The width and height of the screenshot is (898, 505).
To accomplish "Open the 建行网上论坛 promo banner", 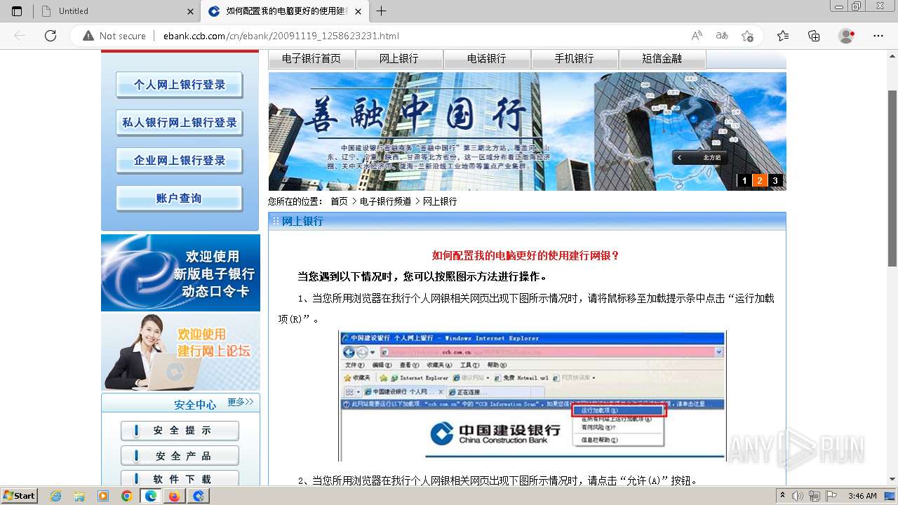I will (x=180, y=351).
